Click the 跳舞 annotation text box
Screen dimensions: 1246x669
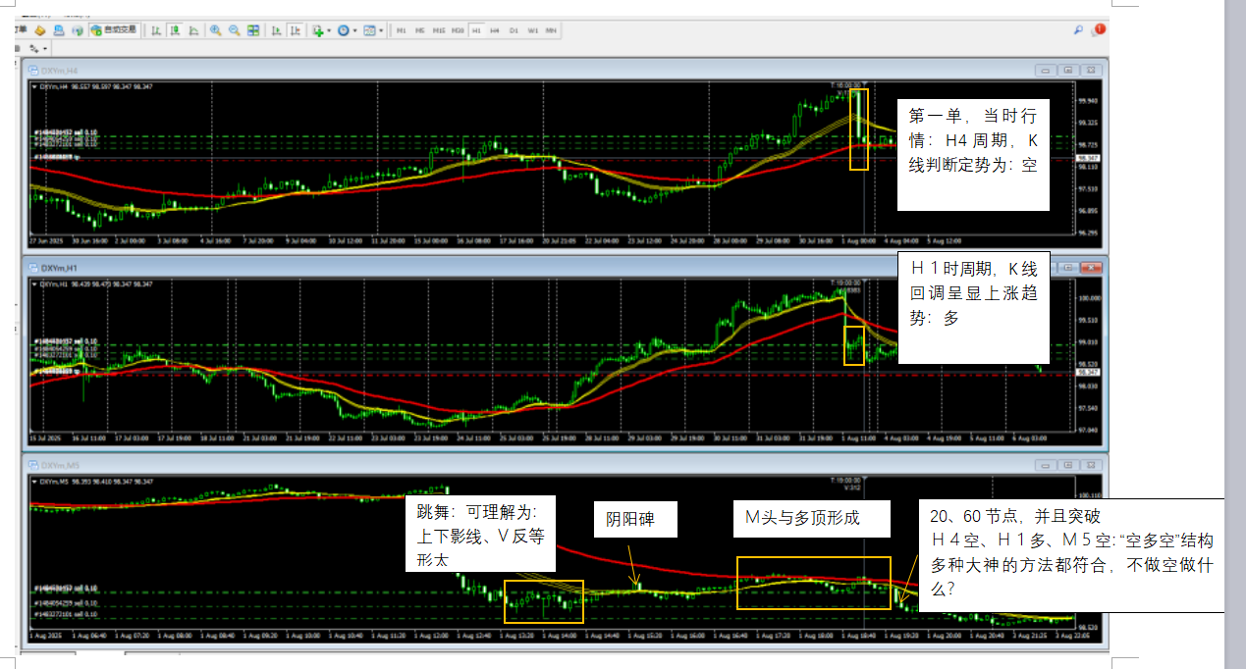(480, 534)
